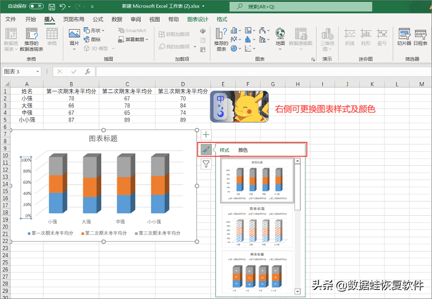Open the Undo dropdown arrow
The image size is (432, 299).
pyautogui.click(x=69, y=7)
